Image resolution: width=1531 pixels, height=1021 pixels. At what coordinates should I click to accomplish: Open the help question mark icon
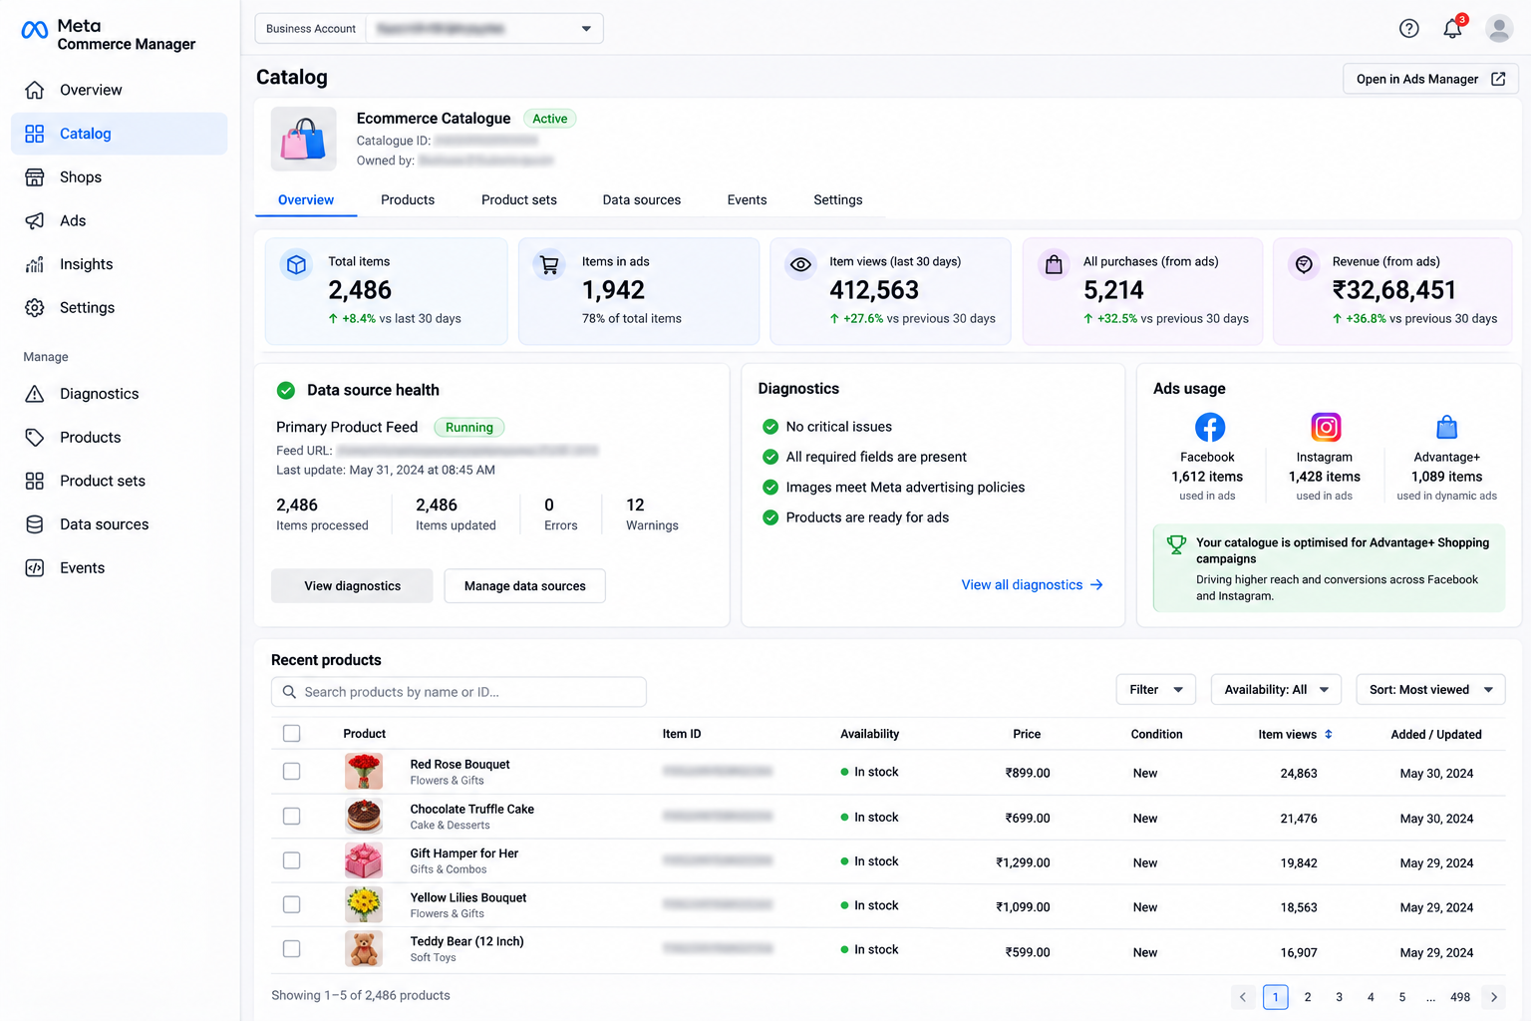[x=1408, y=28]
